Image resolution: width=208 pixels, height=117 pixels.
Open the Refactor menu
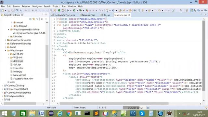tap(26, 6)
